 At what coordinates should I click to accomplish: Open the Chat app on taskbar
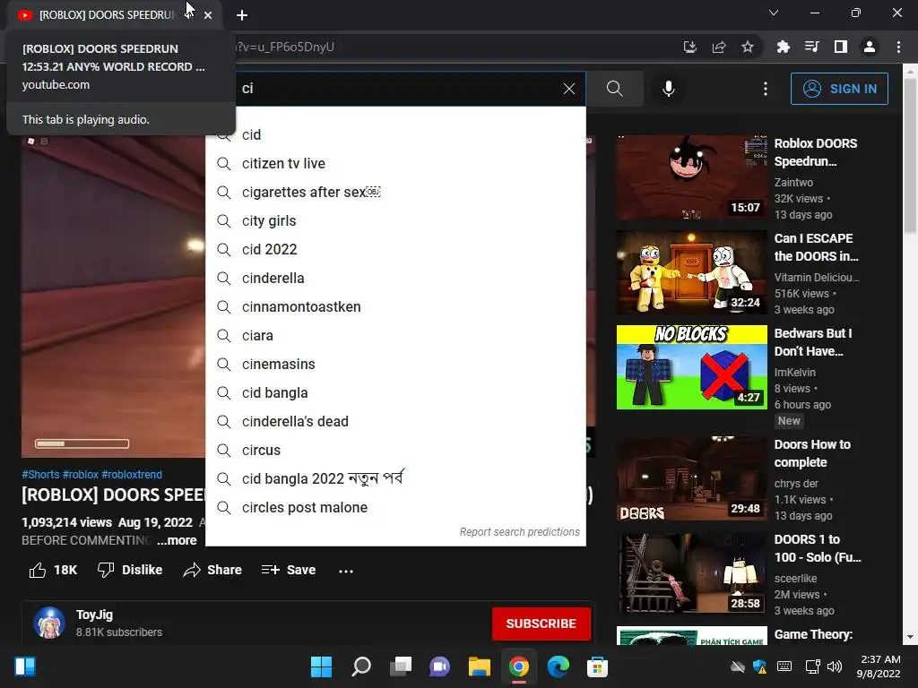(439, 666)
